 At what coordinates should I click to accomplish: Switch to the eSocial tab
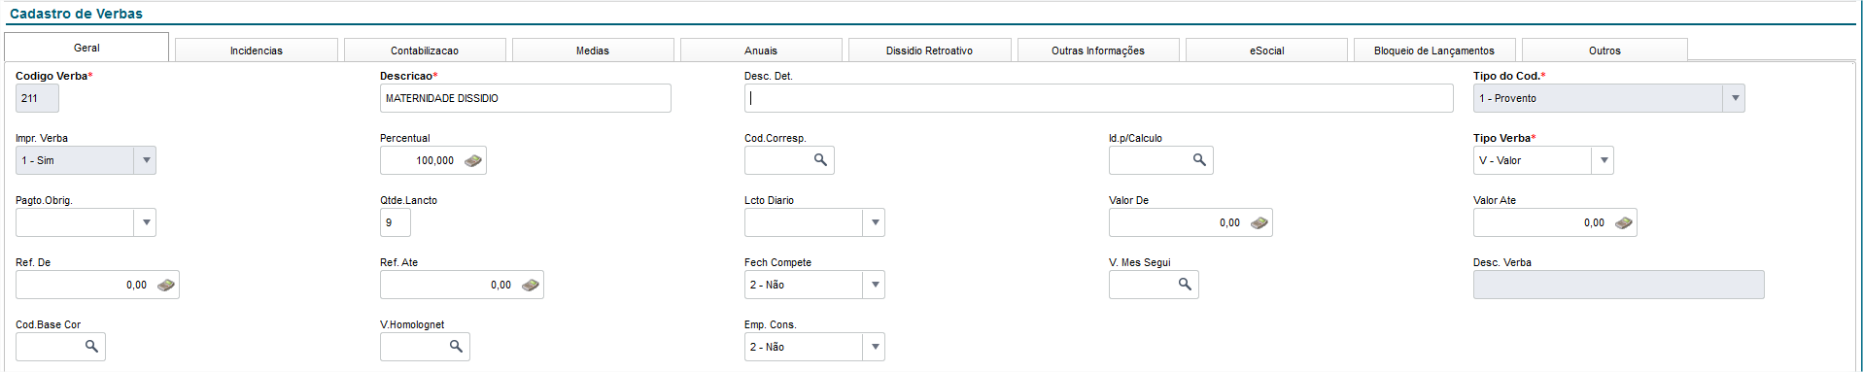point(1266,51)
